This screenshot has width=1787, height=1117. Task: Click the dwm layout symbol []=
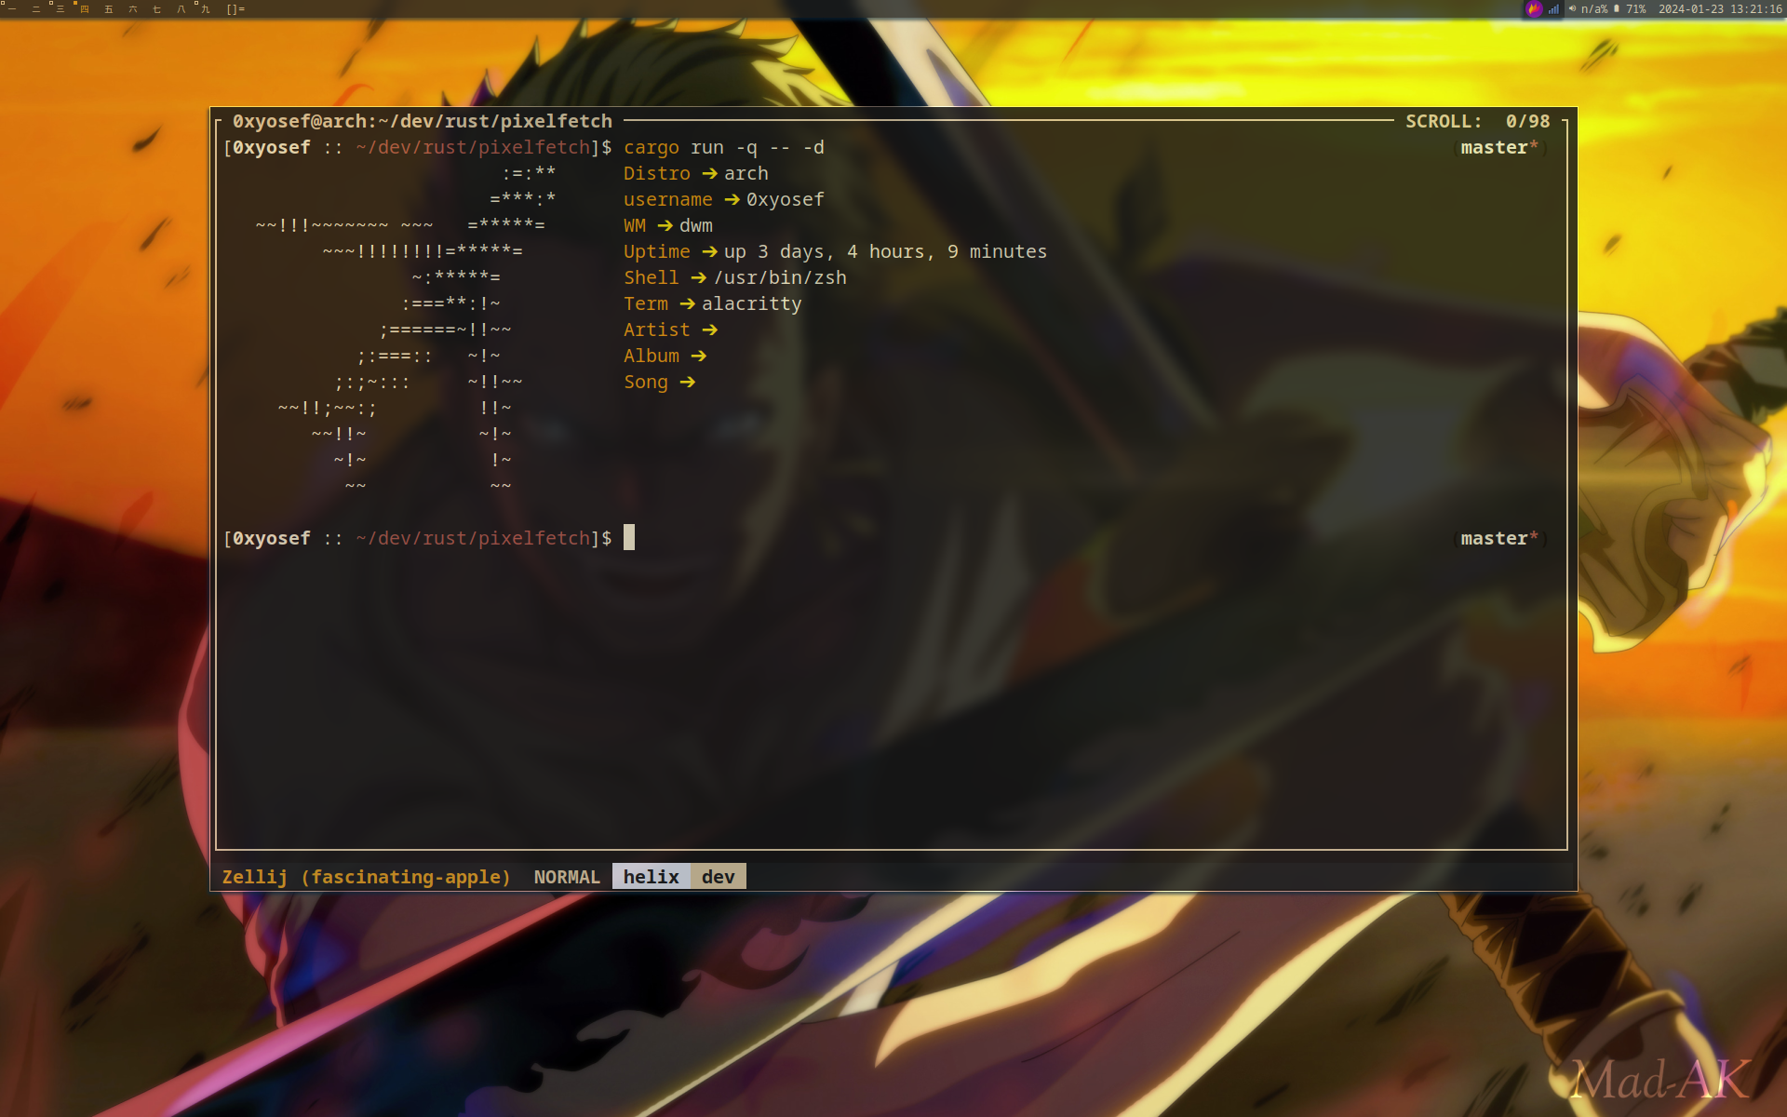tap(235, 9)
